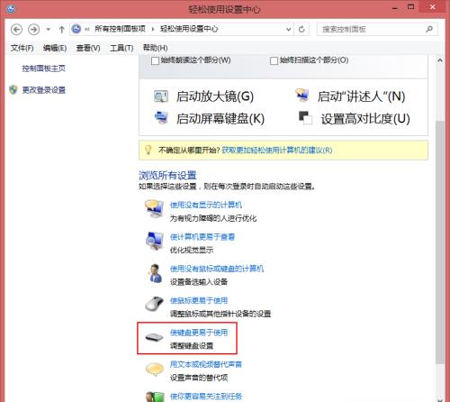Viewport: 450px width, 402px height.
Task: Click the Narrator icon beside 启动"讲述人"
Action: tap(302, 95)
